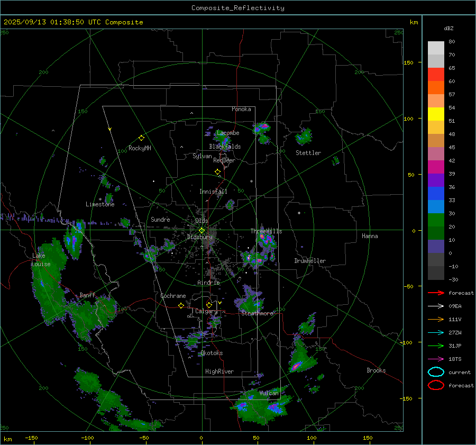
Task: Click the Airdrie label
Action: [208, 283]
